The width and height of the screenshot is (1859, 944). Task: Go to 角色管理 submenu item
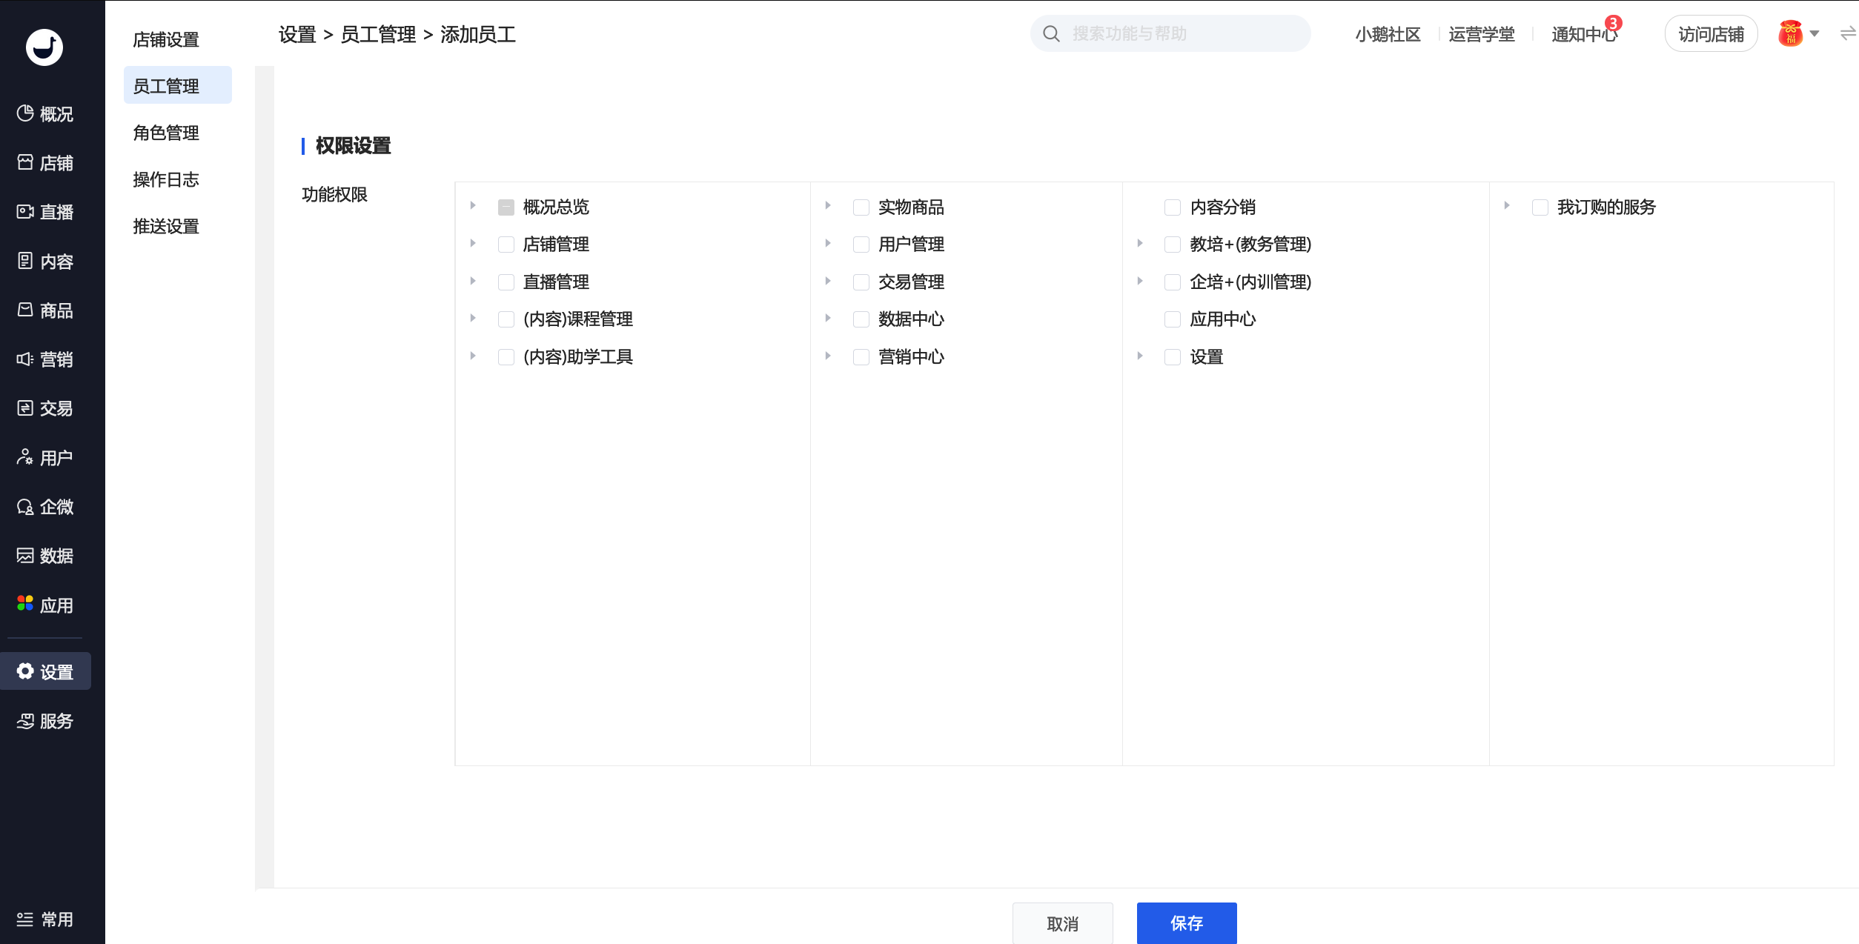(x=166, y=133)
